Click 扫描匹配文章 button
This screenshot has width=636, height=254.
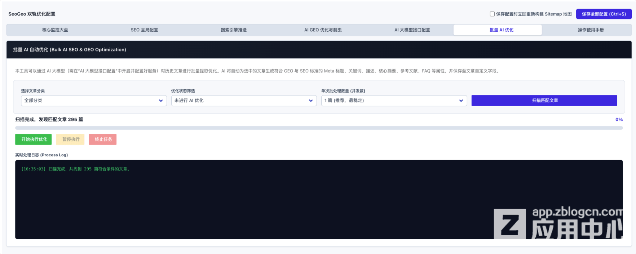point(544,101)
